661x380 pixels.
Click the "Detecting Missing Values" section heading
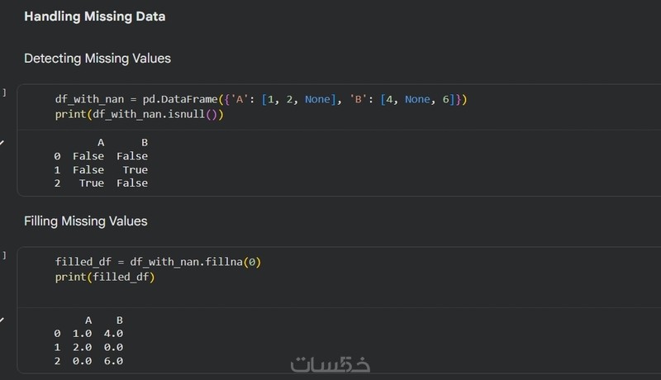coord(97,59)
